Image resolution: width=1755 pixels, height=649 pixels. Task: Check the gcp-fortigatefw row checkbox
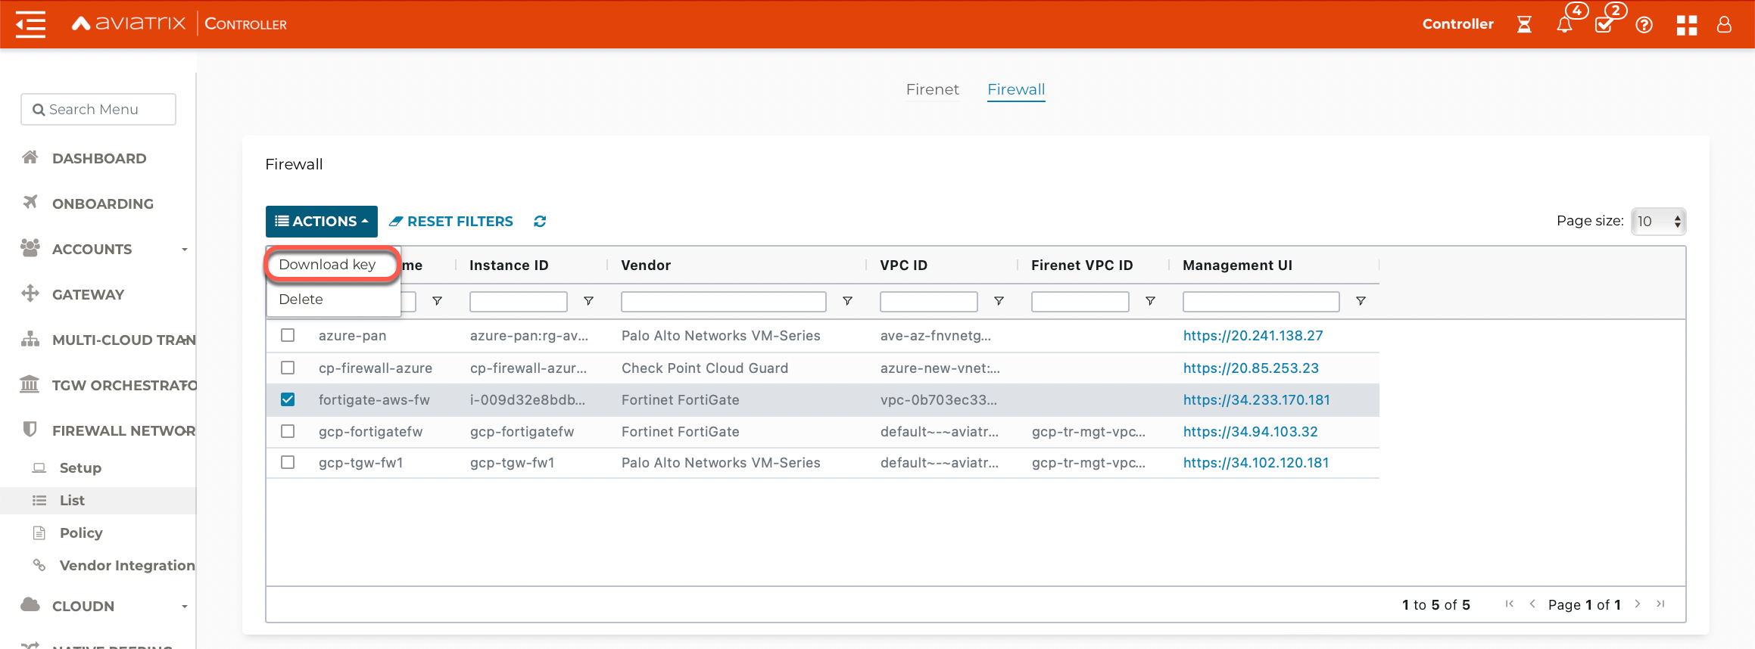[288, 431]
